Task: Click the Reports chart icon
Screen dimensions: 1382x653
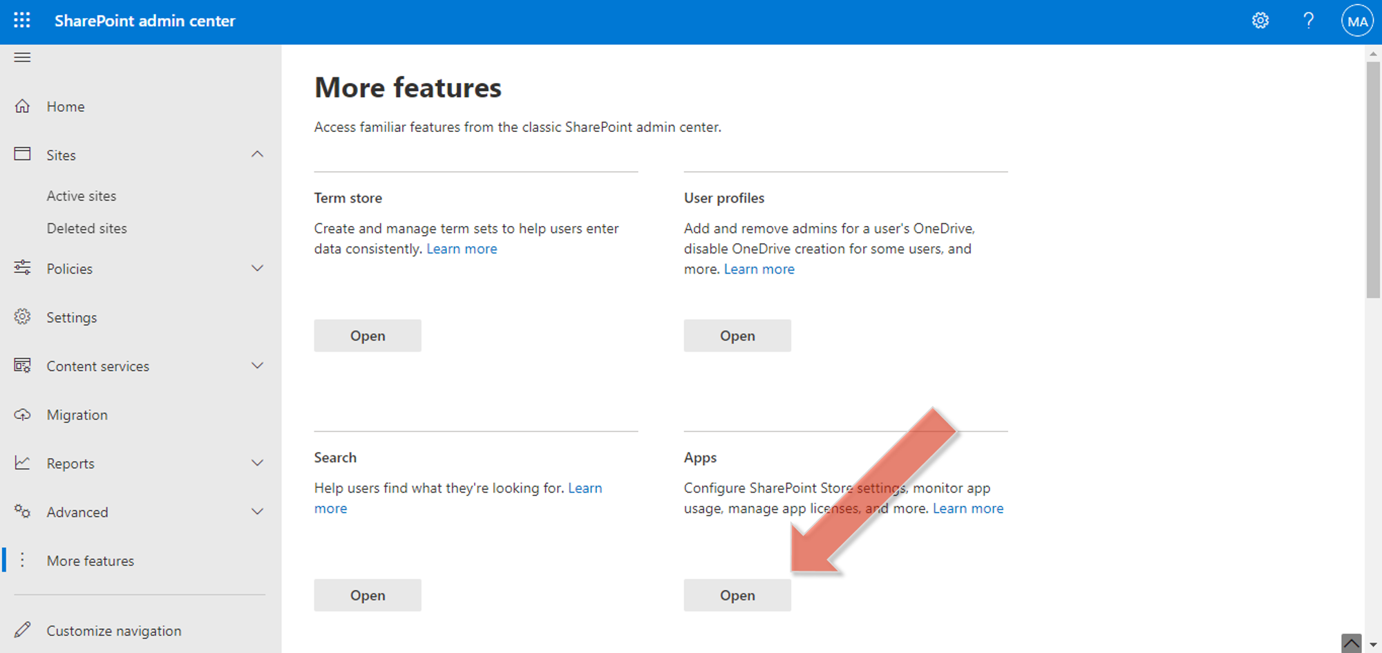Action: [22, 463]
